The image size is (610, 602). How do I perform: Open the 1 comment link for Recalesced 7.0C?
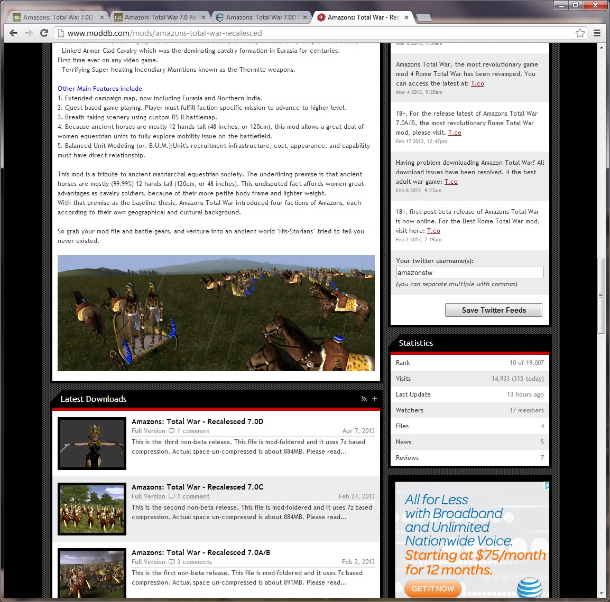coord(193,496)
